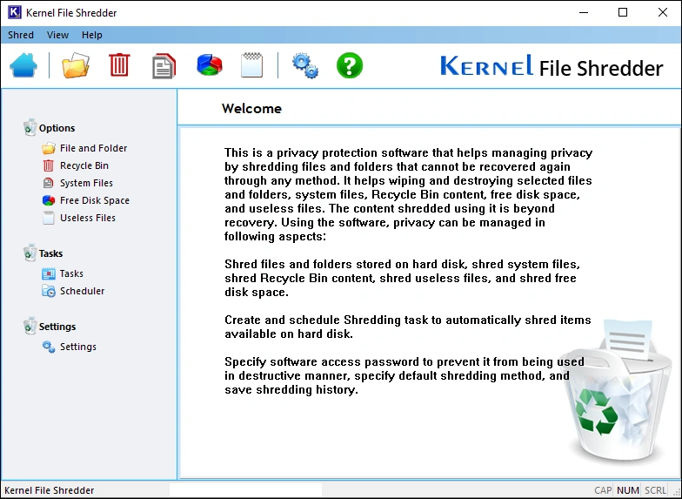The image size is (682, 499).
Task: Open the Help menu in the menu bar
Action: click(92, 35)
